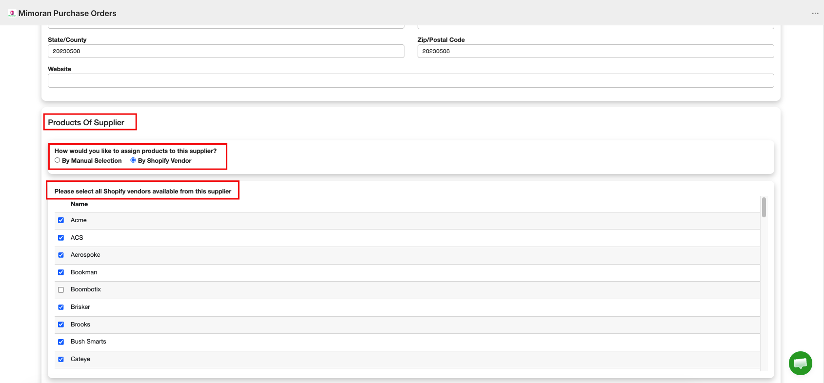
Task: Uncheck the Aerospoke vendor checkbox
Action: (61, 255)
